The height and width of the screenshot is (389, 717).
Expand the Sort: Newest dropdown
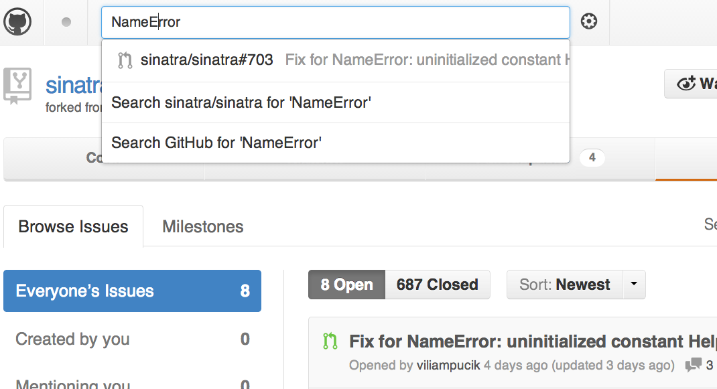pos(565,285)
